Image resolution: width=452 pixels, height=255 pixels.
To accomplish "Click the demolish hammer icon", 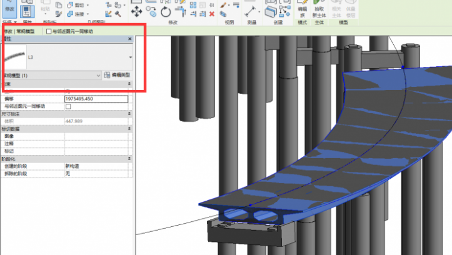I will click(118, 14).
